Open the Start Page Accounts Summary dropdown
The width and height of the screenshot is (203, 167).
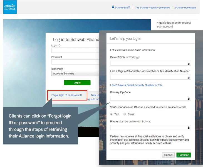click(x=75, y=73)
